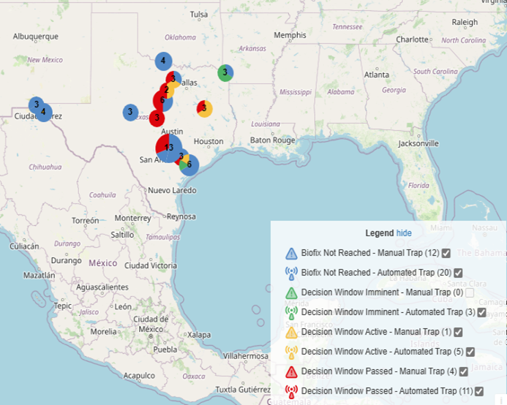Uncheck Biofix Not Reached - Manual Trap checkbox

point(446,253)
